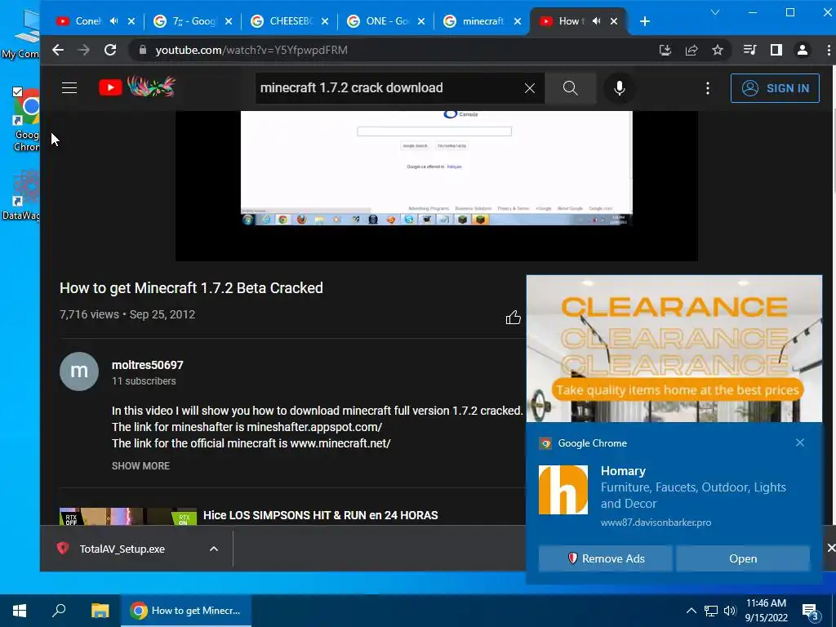This screenshot has height=627, width=836.
Task: Select DataWag desktop shortcut
Action: point(20,195)
